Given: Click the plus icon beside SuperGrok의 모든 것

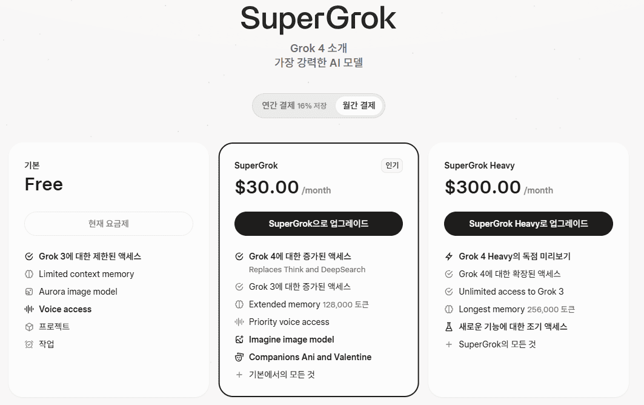Looking at the screenshot, I should (448, 344).
